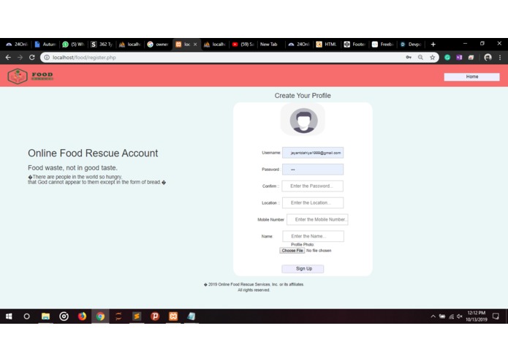Click the Home button in header
The height and width of the screenshot is (361, 508).
click(471, 77)
